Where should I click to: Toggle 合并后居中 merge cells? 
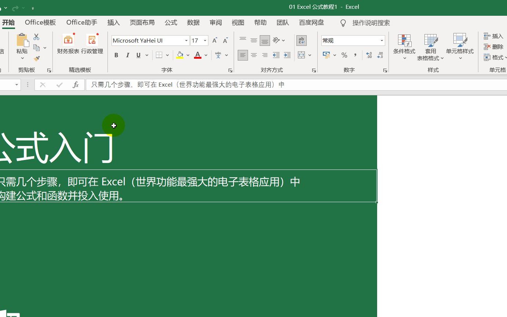click(302, 55)
